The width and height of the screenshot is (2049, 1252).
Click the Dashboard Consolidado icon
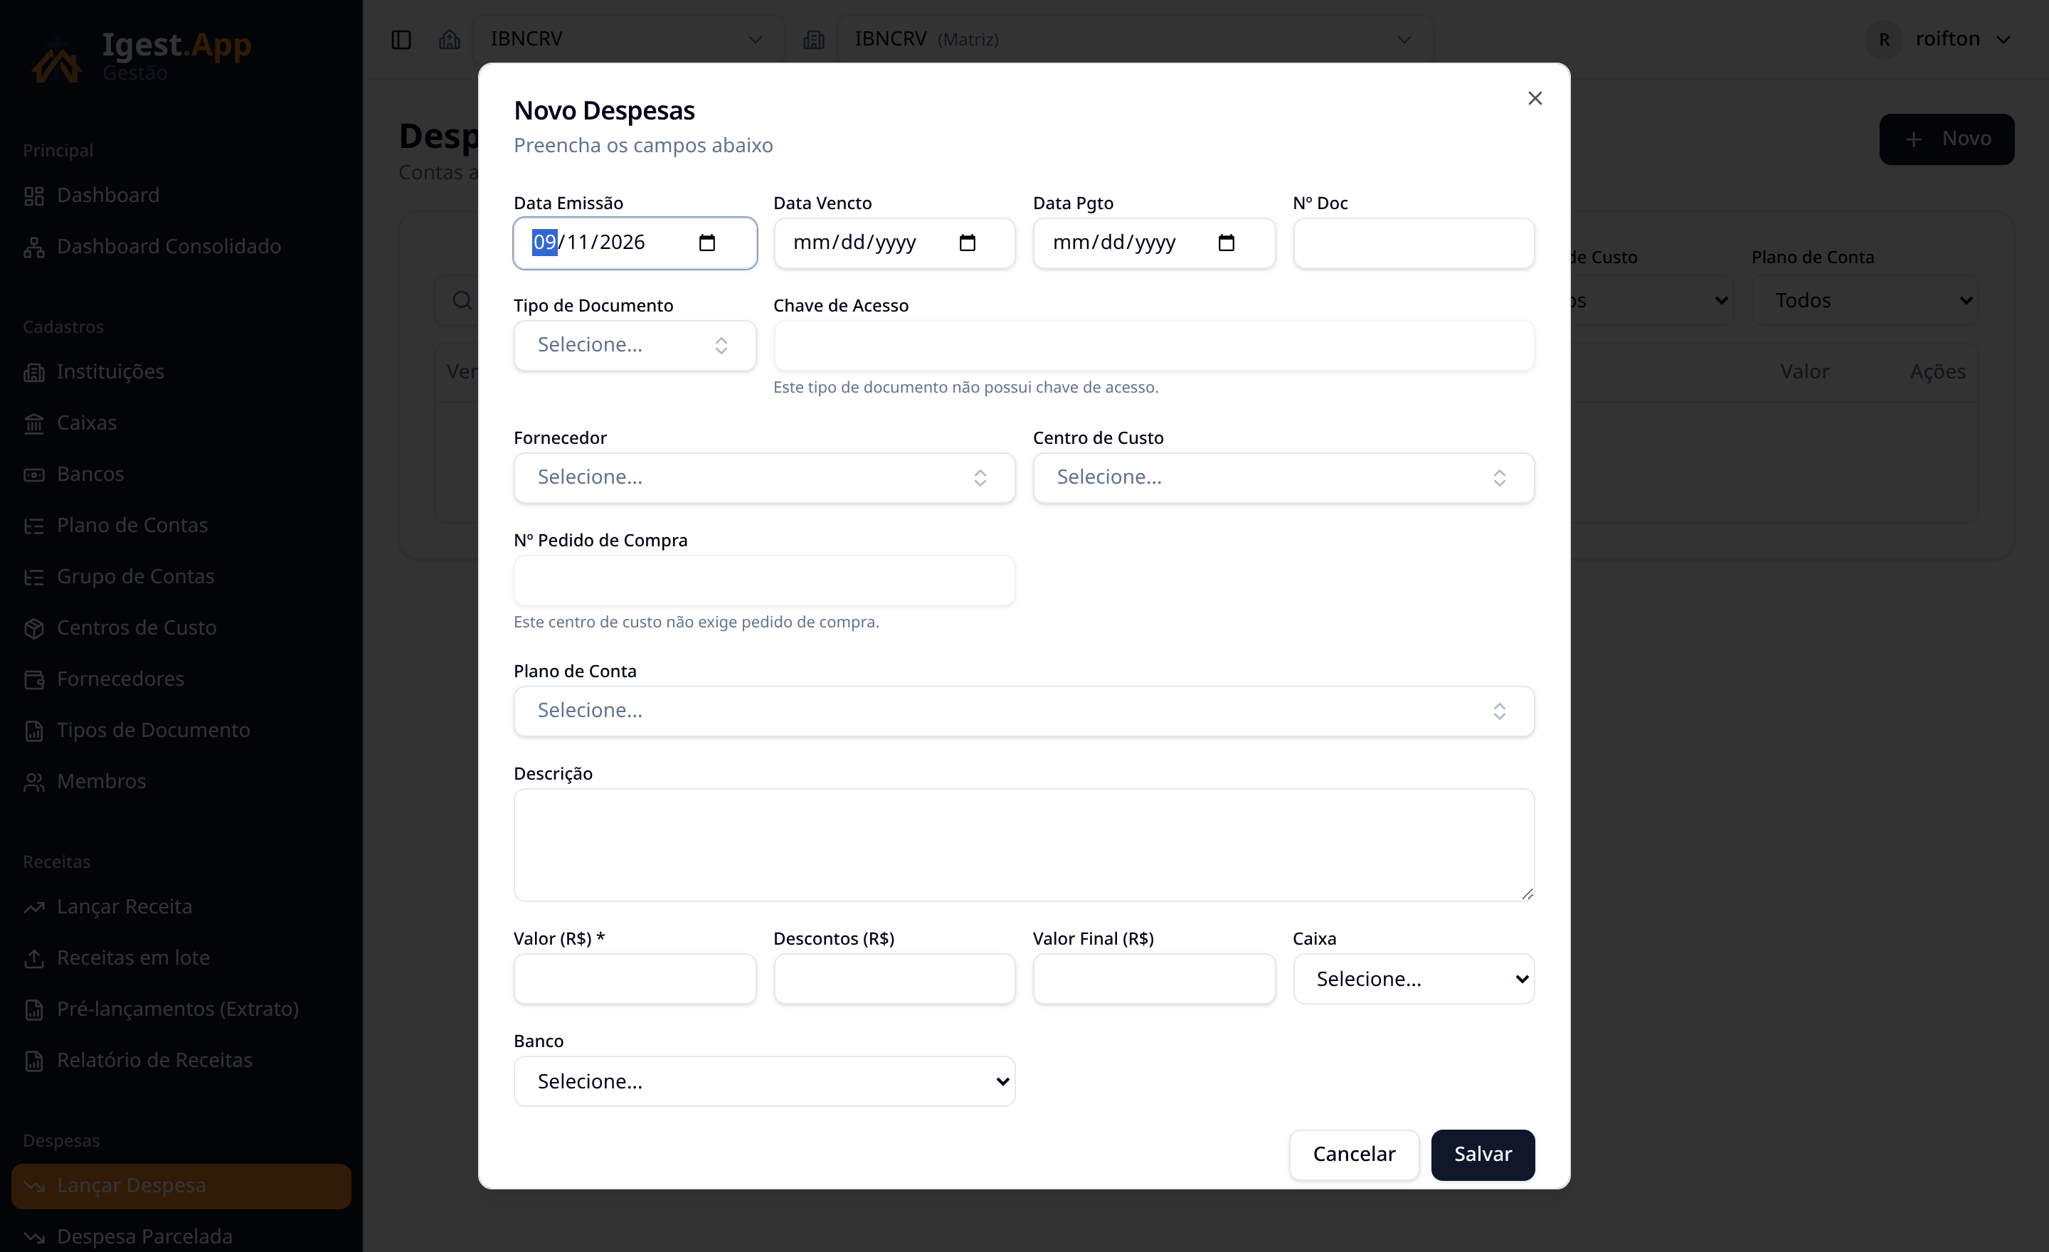pyautogui.click(x=34, y=247)
